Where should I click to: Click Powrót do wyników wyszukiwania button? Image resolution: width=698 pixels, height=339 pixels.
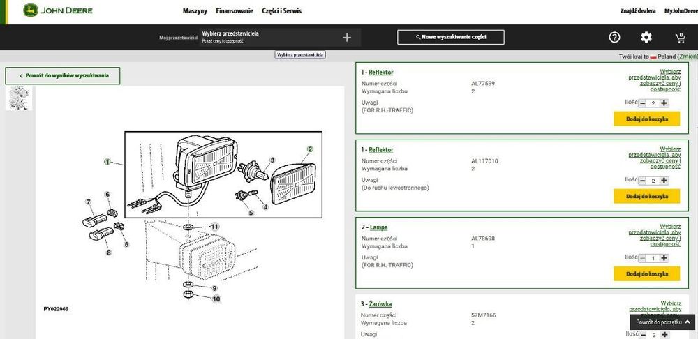63,75
